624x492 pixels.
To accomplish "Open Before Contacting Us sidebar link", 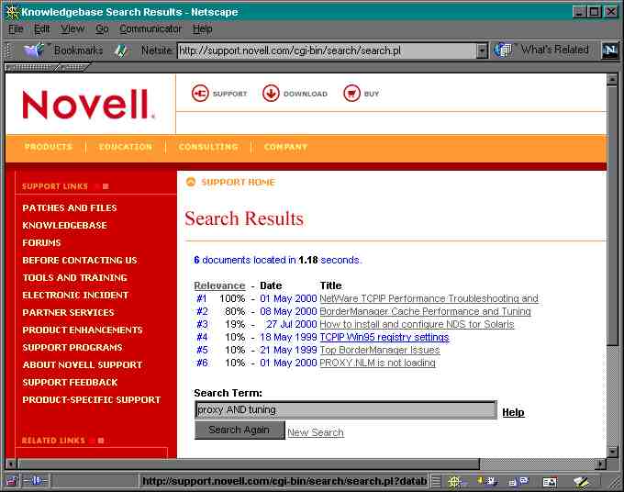I will (80, 261).
